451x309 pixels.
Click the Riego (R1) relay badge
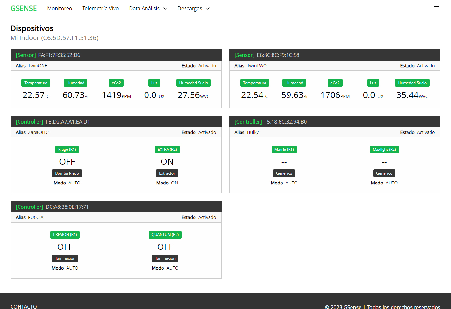click(x=67, y=150)
